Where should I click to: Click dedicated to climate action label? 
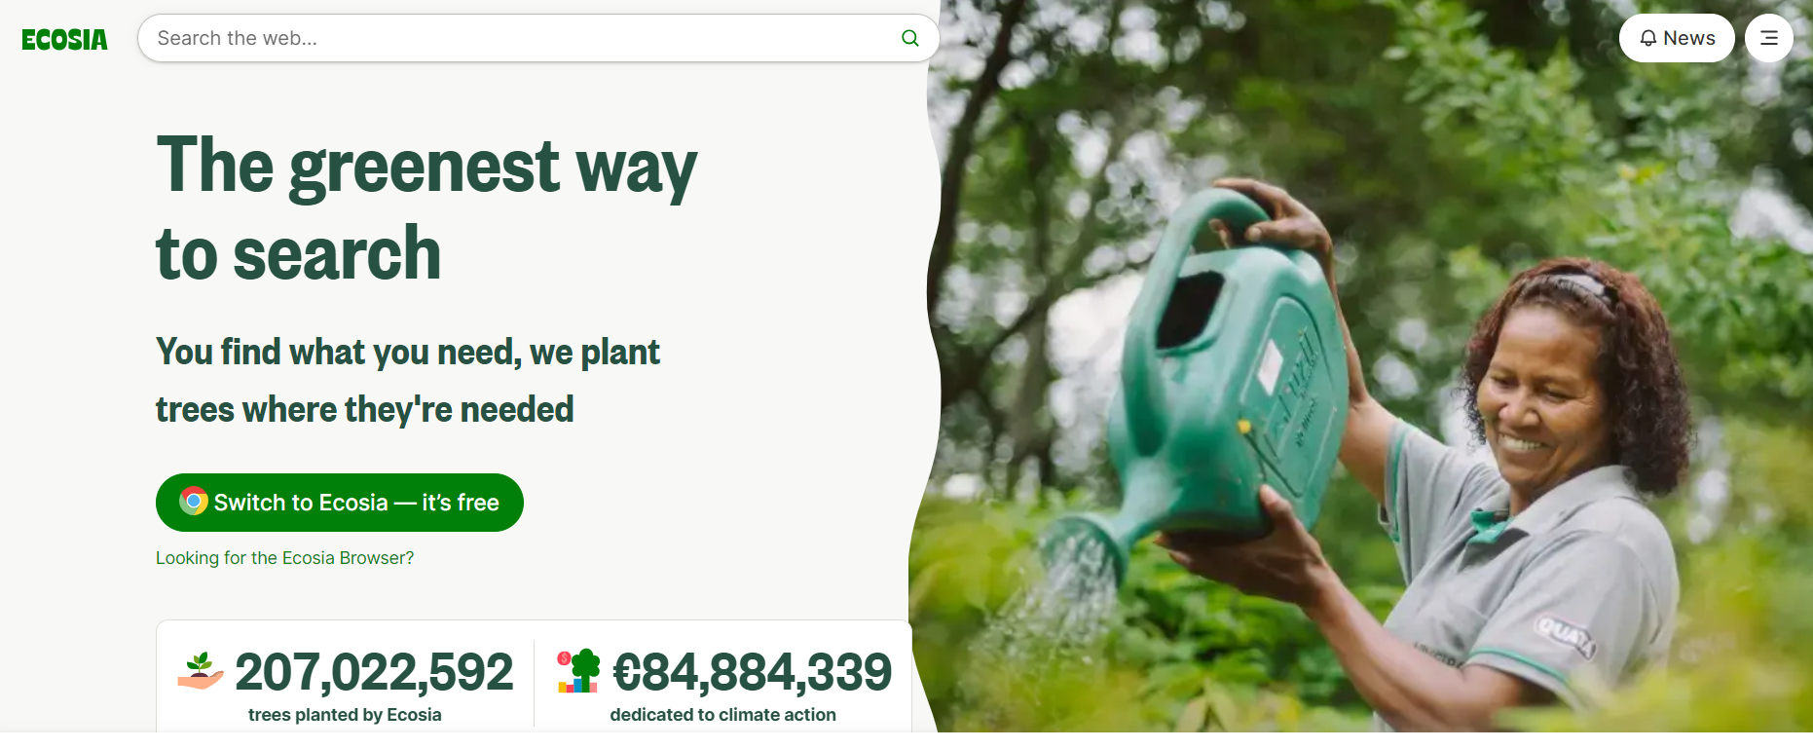(x=722, y=715)
